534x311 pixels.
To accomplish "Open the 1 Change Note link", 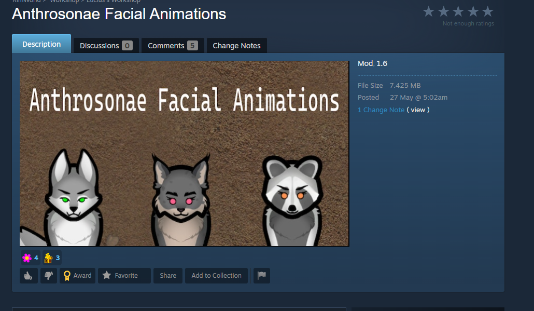I will point(381,110).
